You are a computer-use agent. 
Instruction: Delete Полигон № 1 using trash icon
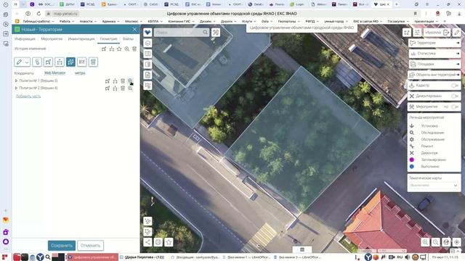(123, 80)
